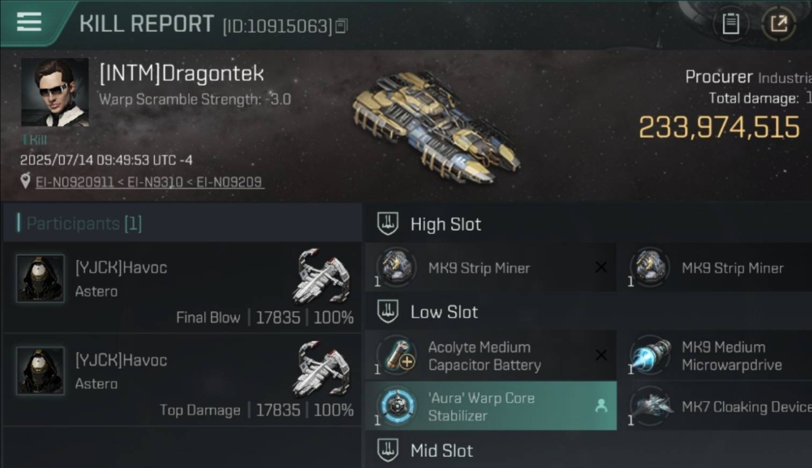The image size is (812, 468).
Task: Tap the location pin icon
Action: [26, 182]
